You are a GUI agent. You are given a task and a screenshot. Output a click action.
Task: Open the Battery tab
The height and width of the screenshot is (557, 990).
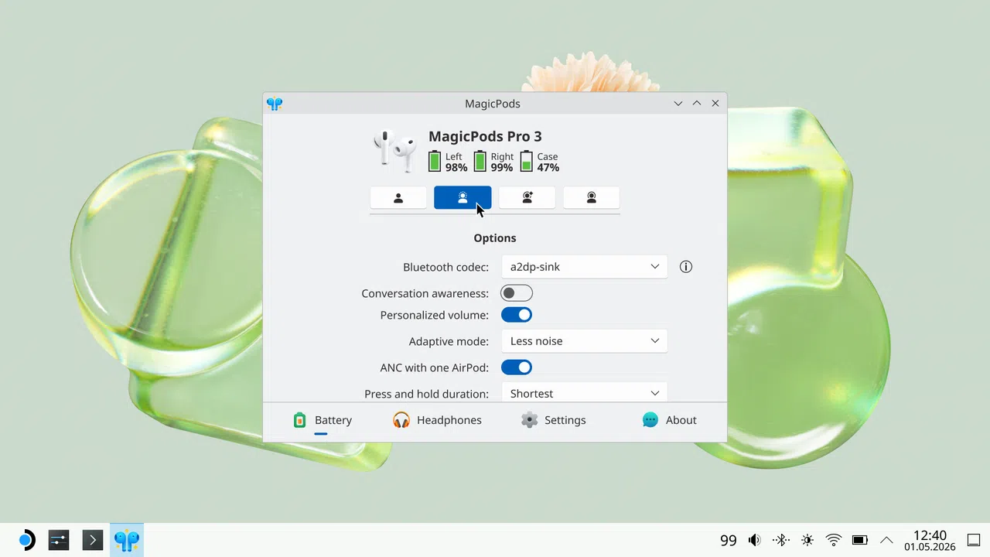tap(322, 420)
